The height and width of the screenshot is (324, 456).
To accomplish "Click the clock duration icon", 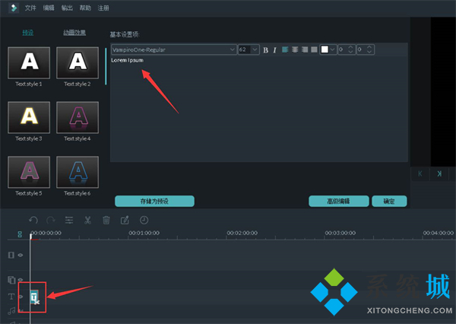I will [144, 220].
